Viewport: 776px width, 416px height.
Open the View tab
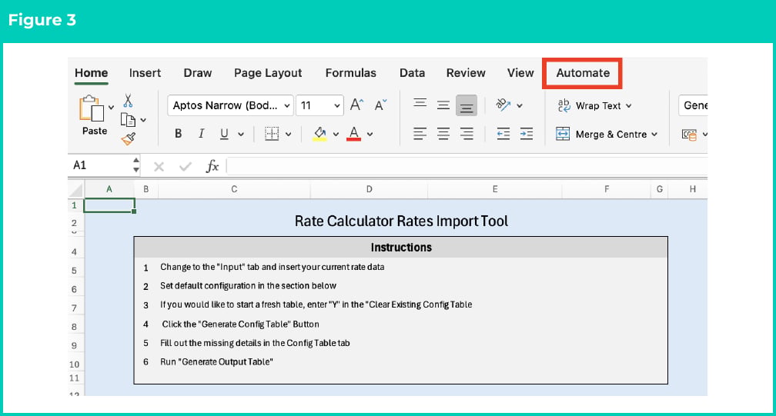tap(520, 73)
